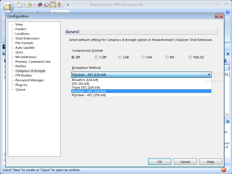Viewport: 232px width, 174px height.
Task: Click the New archive icon in quick toolbar
Action: pos(19,5)
